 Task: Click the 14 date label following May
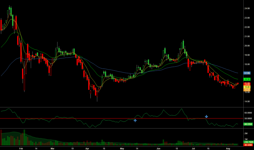pyautogui.click(x=137, y=149)
